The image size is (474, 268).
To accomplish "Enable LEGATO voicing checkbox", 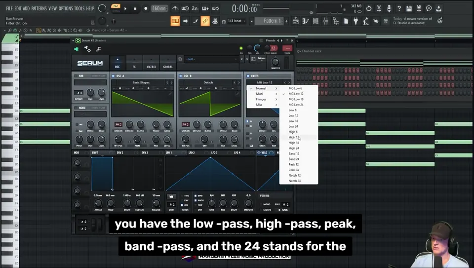I will point(261,210).
